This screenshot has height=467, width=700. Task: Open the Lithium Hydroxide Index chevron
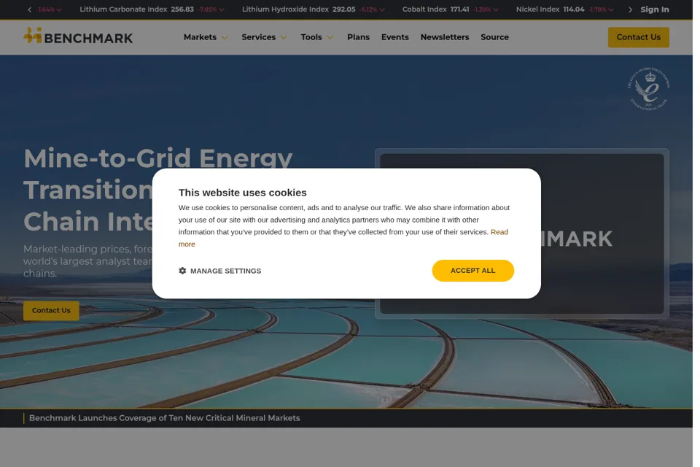click(382, 9)
